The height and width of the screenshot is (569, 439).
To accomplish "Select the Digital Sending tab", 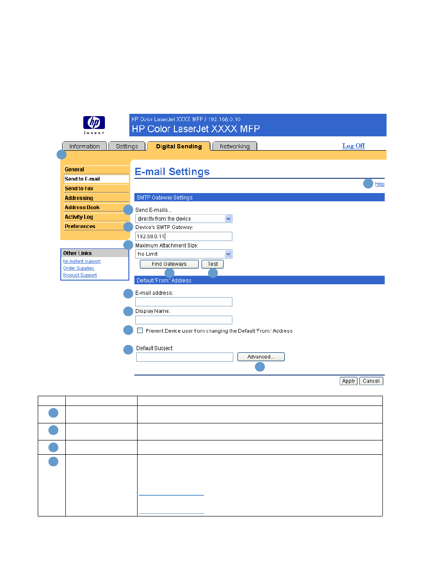I will (179, 146).
